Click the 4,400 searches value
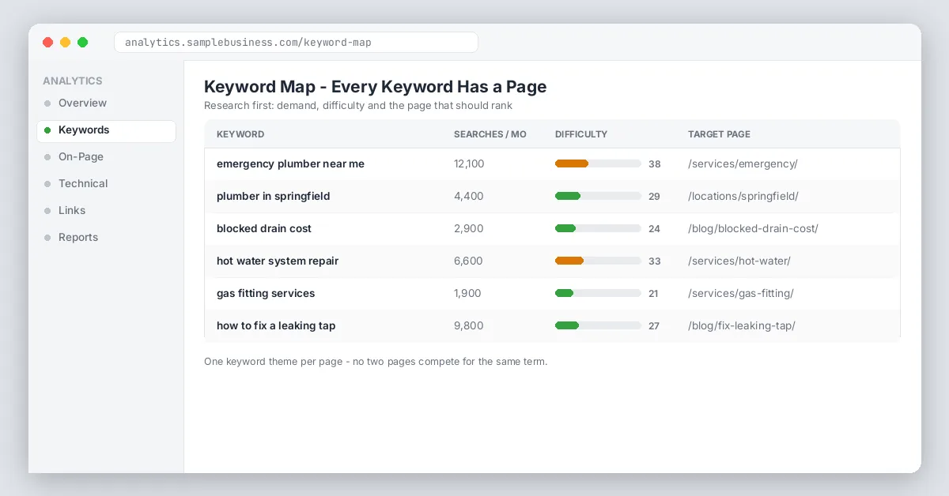 point(468,196)
